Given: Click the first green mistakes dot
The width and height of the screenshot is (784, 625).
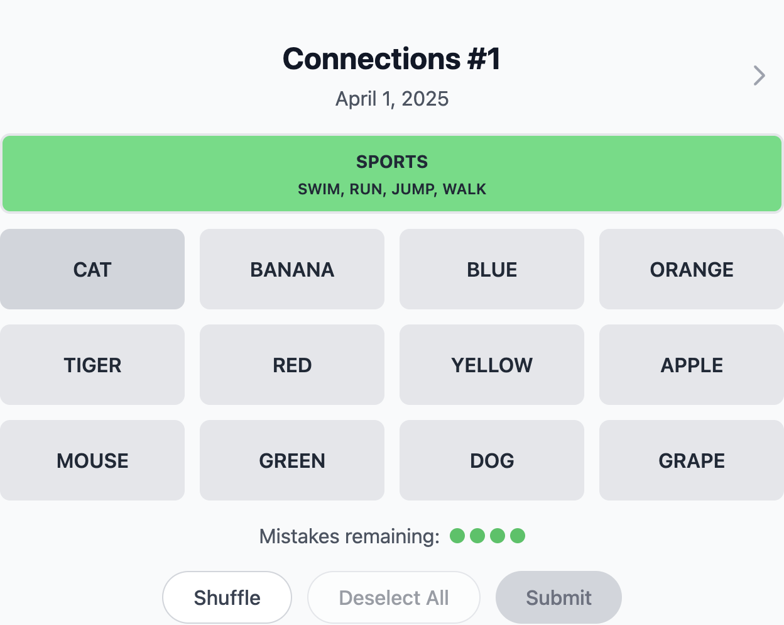Looking at the screenshot, I should click(457, 536).
